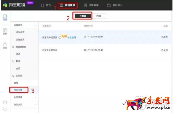Click the help question-mark icon

pyautogui.click(x=5, y=102)
